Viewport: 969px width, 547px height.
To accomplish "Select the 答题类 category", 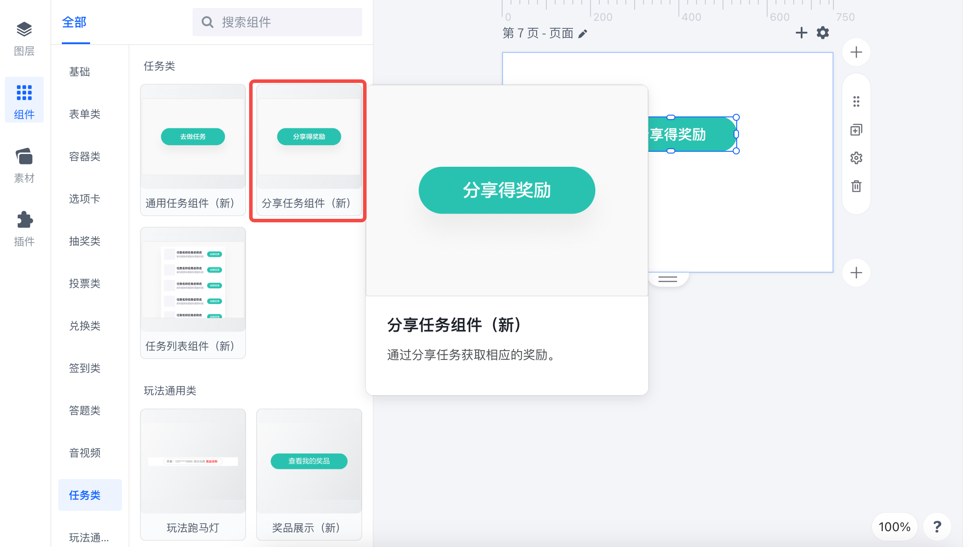I will 85,410.
